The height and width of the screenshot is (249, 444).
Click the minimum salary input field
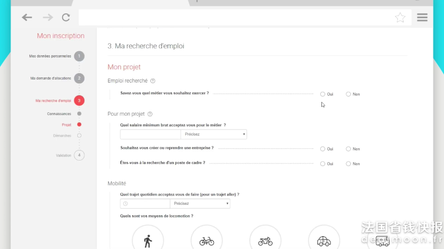[150, 134]
